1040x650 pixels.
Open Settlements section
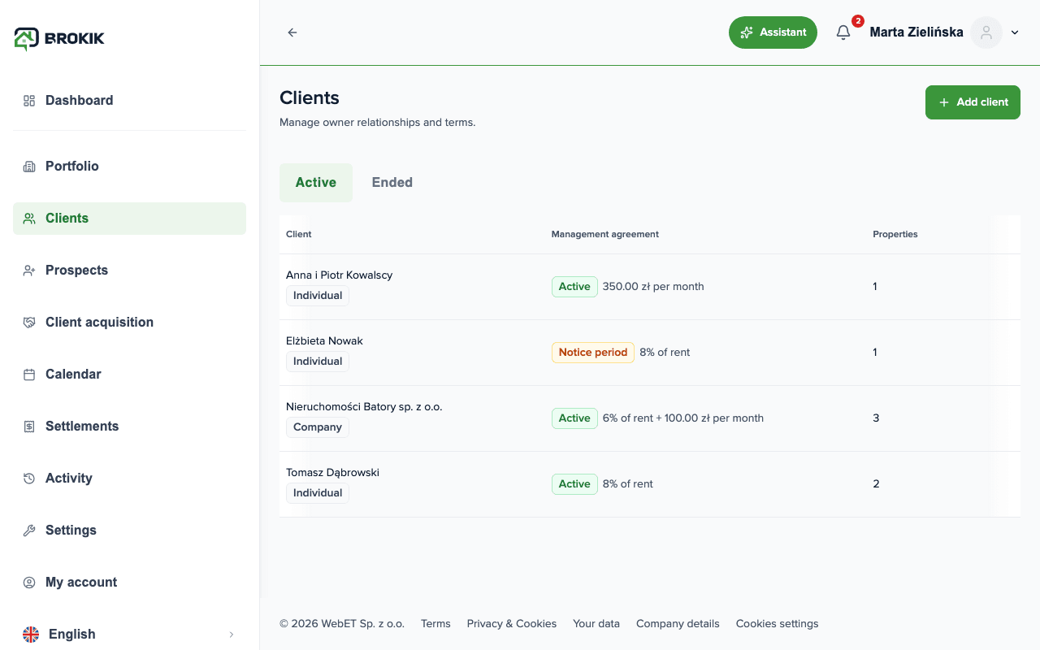[130, 427]
